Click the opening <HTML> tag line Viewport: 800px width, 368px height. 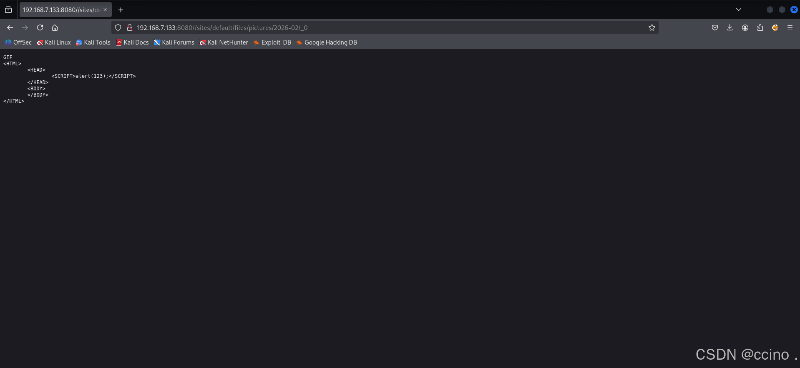(x=12, y=64)
